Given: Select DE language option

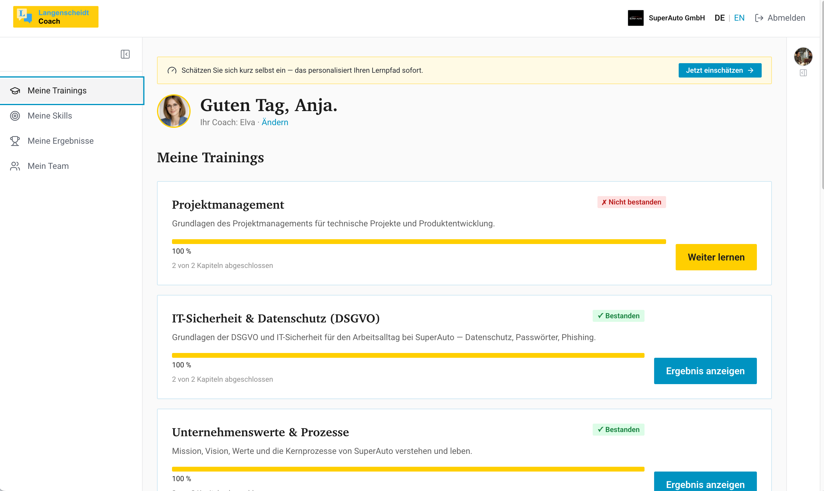Looking at the screenshot, I should [x=719, y=18].
